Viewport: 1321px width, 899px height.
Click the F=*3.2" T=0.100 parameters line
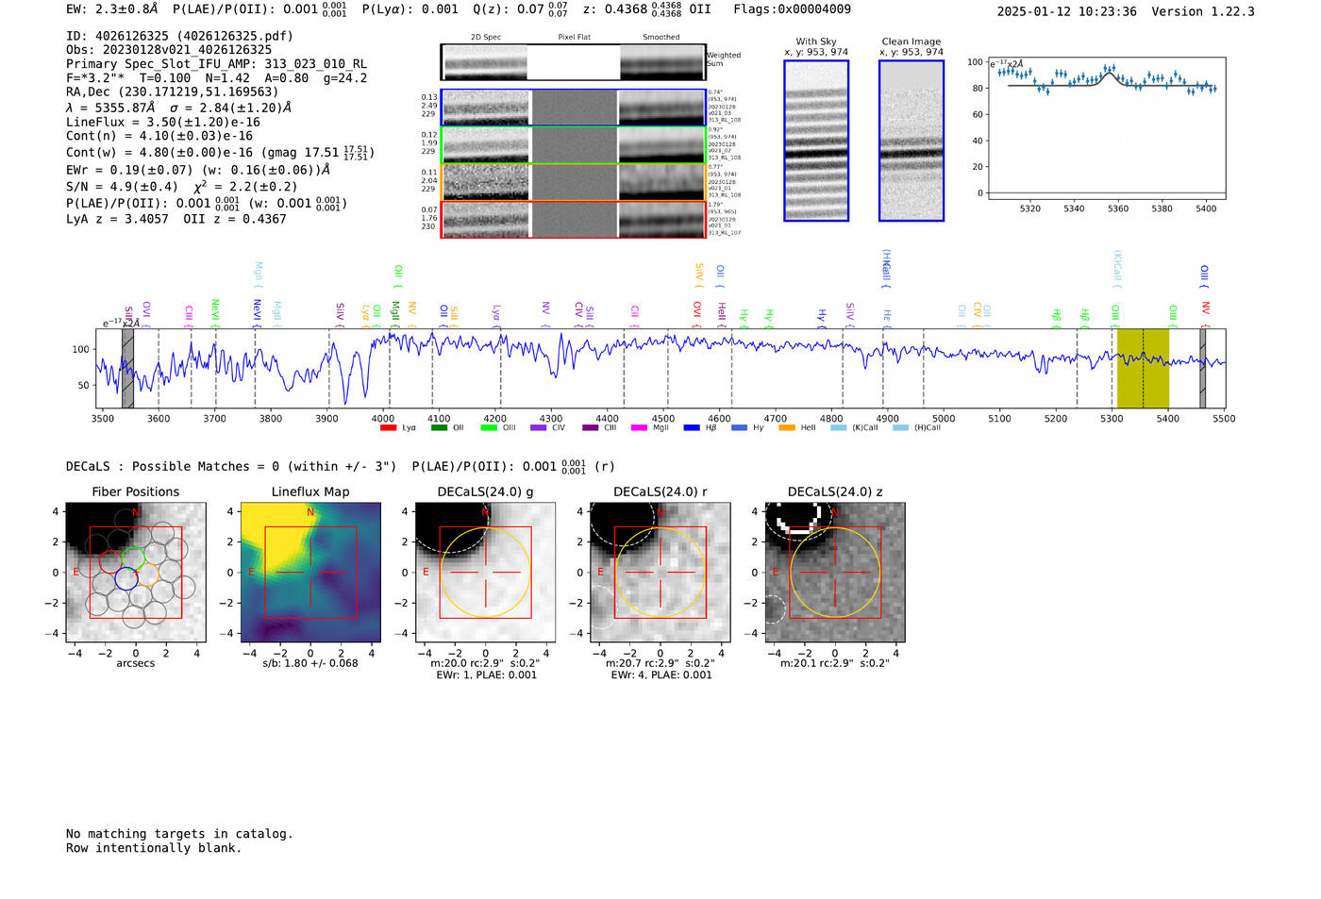[x=216, y=78]
